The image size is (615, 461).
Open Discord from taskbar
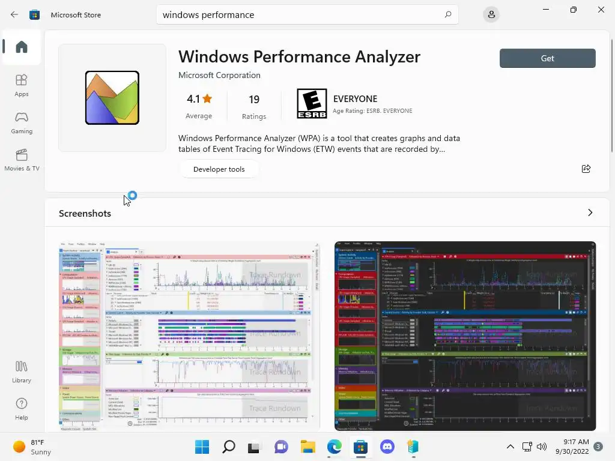pos(387,447)
